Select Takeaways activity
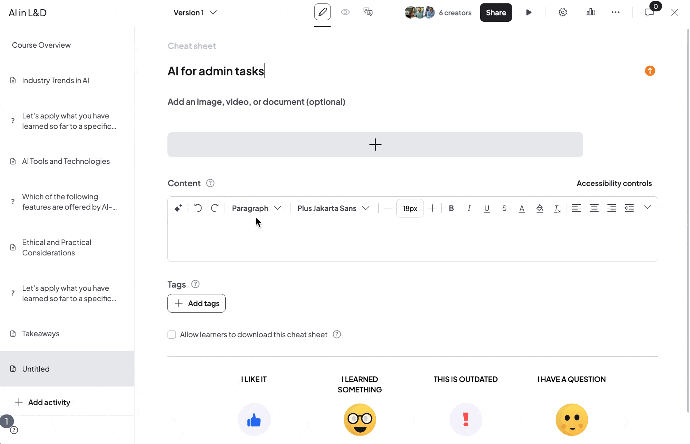The image size is (690, 444). 67,334
